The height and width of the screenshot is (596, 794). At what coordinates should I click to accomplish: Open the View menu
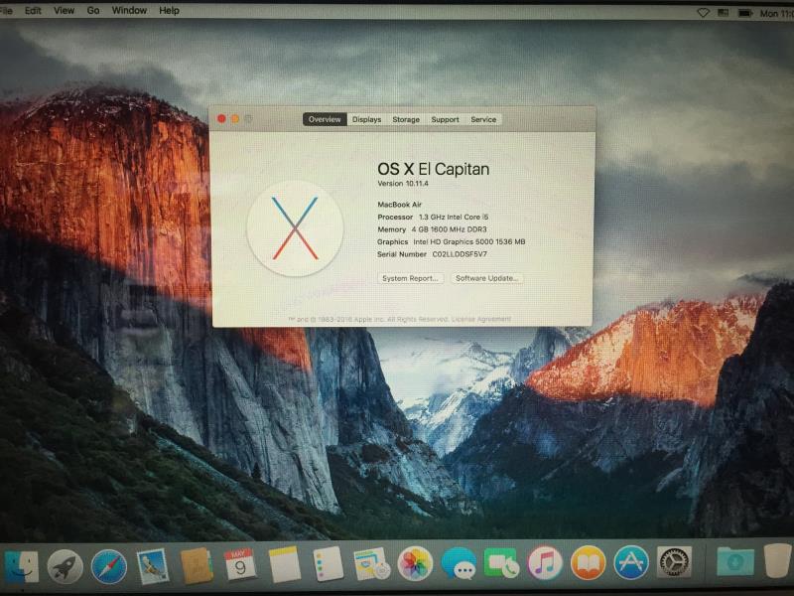tap(64, 10)
